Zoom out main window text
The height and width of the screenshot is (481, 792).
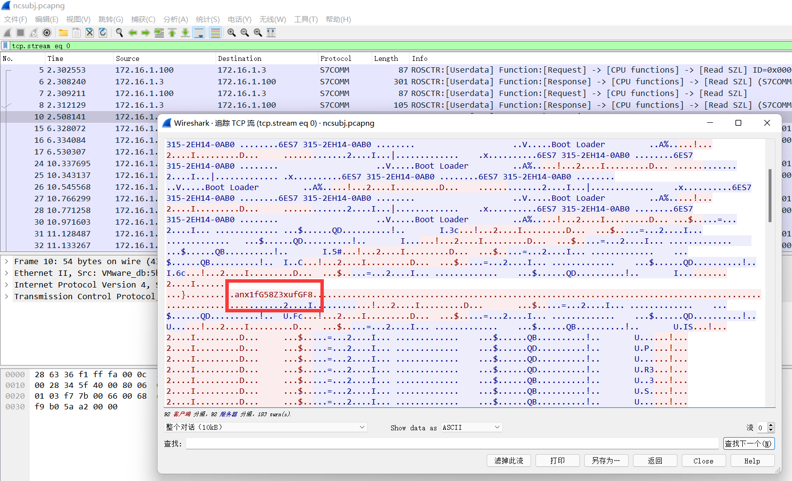(x=245, y=33)
